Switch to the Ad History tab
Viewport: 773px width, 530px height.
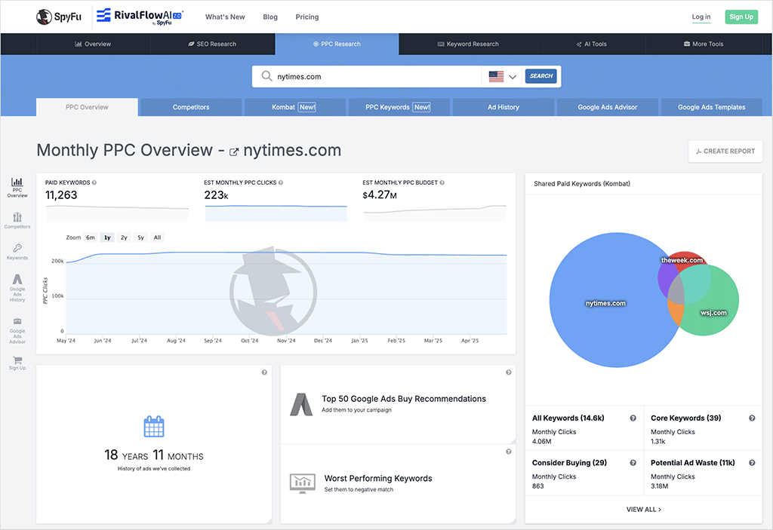tap(504, 107)
